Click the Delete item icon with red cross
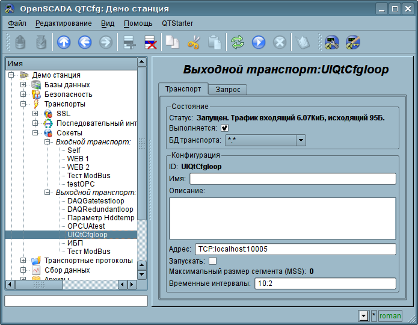This screenshot has width=418, height=325. tap(150, 42)
